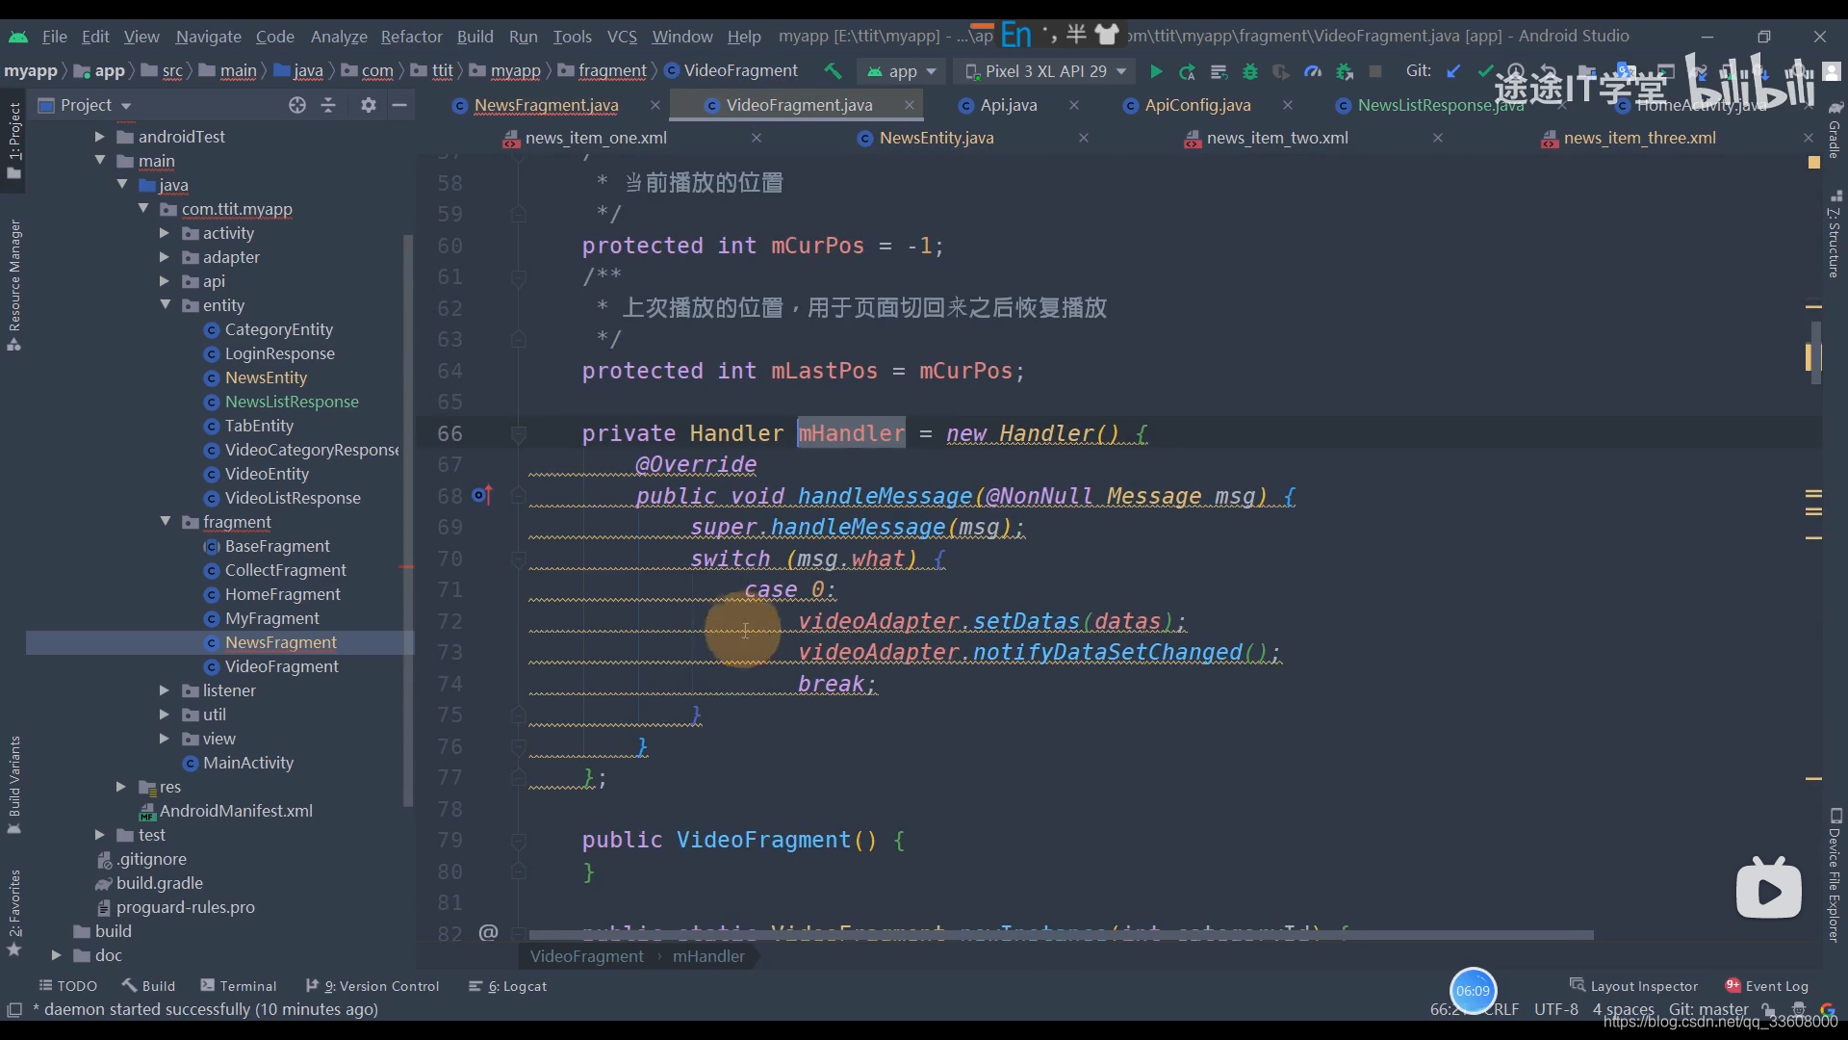Click UTF-8 encoding in status bar

point(1556,1009)
